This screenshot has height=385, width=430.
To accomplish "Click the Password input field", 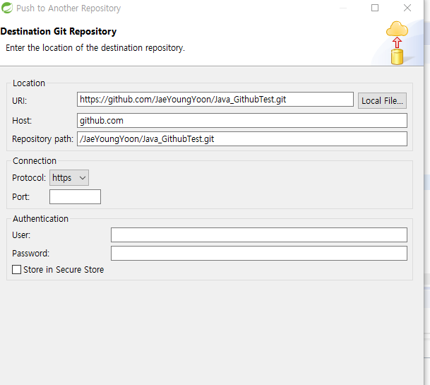I will point(259,254).
